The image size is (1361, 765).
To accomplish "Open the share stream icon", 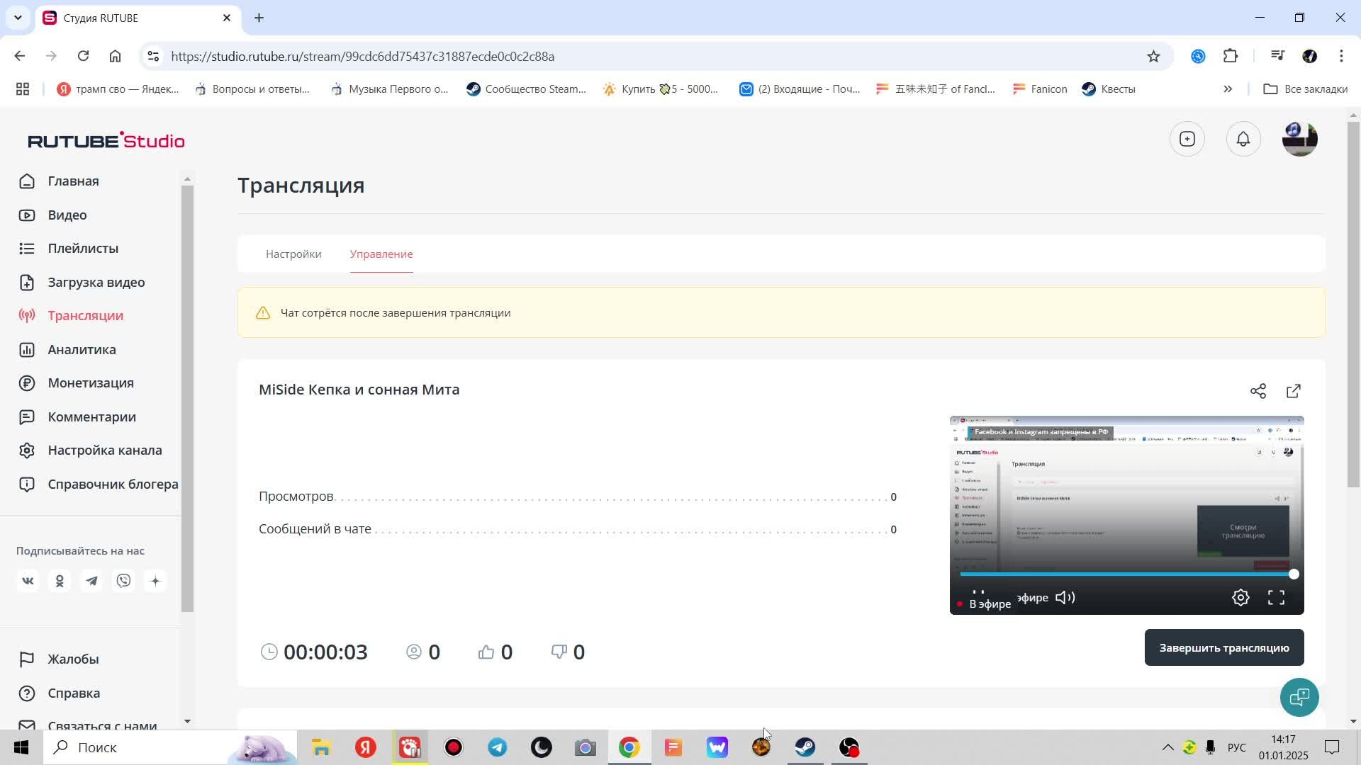I will (x=1258, y=391).
